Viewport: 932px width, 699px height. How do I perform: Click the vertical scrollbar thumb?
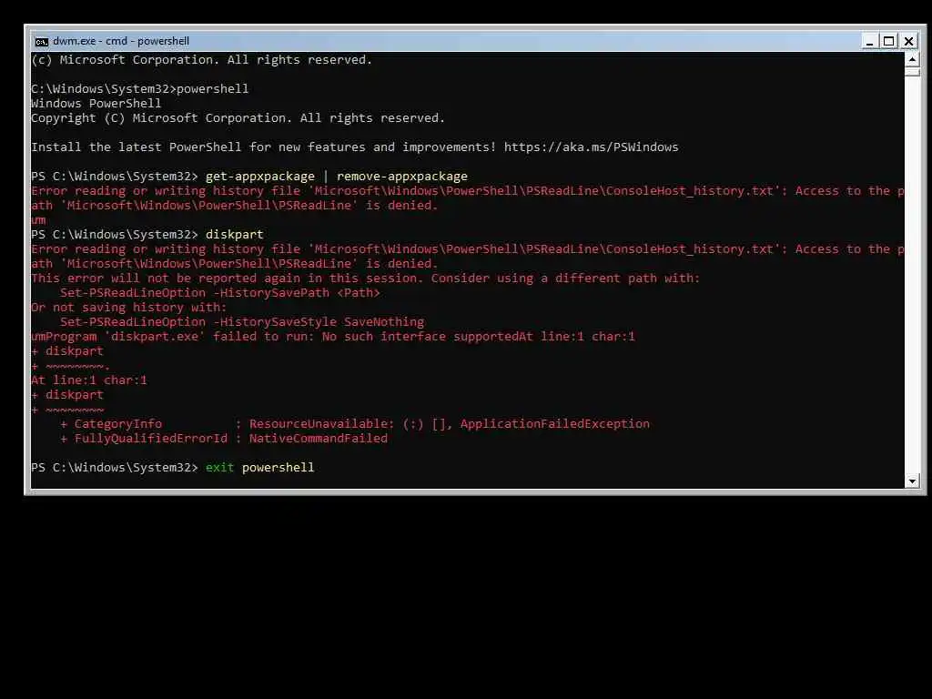(x=912, y=72)
